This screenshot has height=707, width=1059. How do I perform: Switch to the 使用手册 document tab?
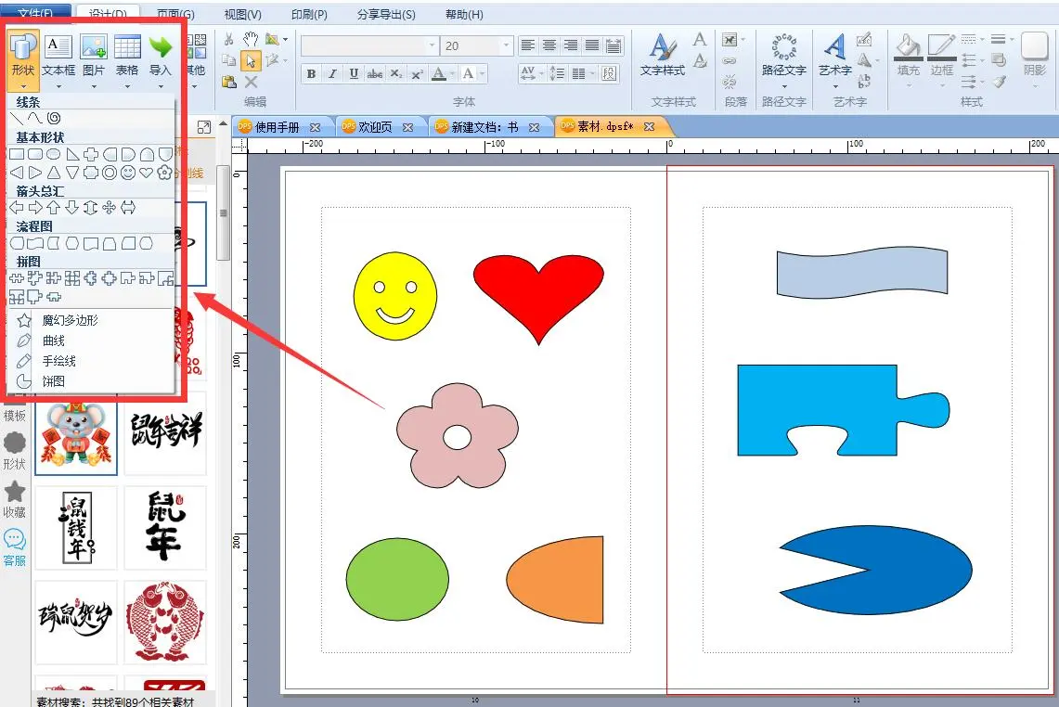click(278, 127)
